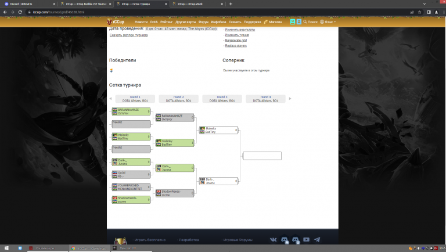The height and width of the screenshot is (252, 446).
Task: Click the Скачать реплеи турнира link
Action: [x=128, y=35]
